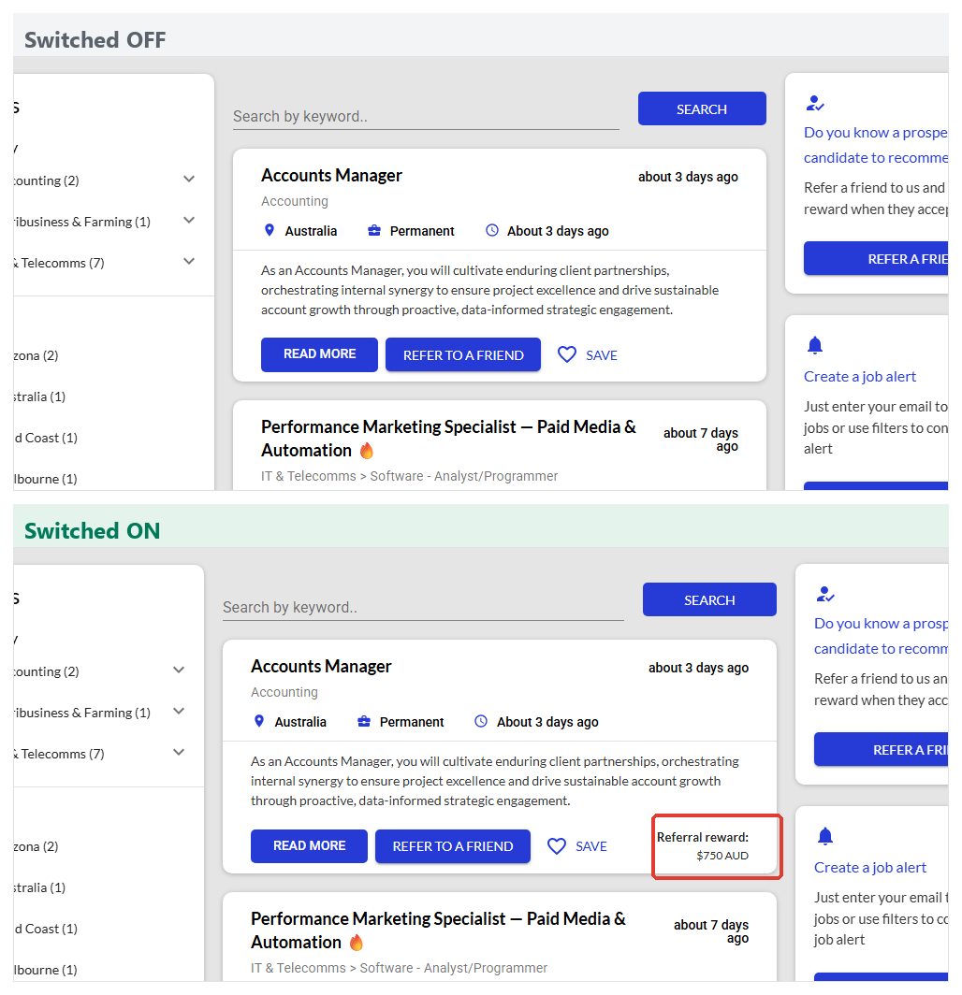Click top SEARCH button
Image resolution: width=962 pixels, height=995 pixels.
(x=702, y=108)
